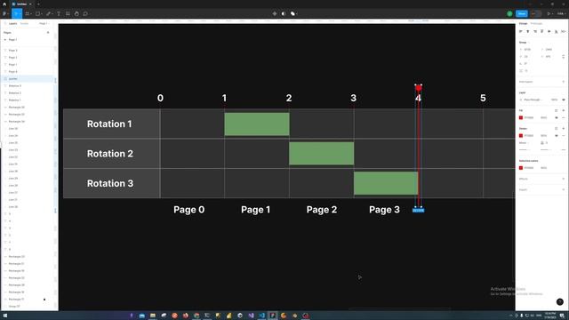The width and height of the screenshot is (569, 320).
Task: Click the Rotation 3 green bar
Action: pyautogui.click(x=386, y=183)
